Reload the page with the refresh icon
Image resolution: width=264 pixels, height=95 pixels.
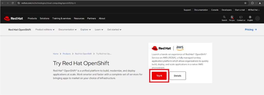[x=13, y=3]
